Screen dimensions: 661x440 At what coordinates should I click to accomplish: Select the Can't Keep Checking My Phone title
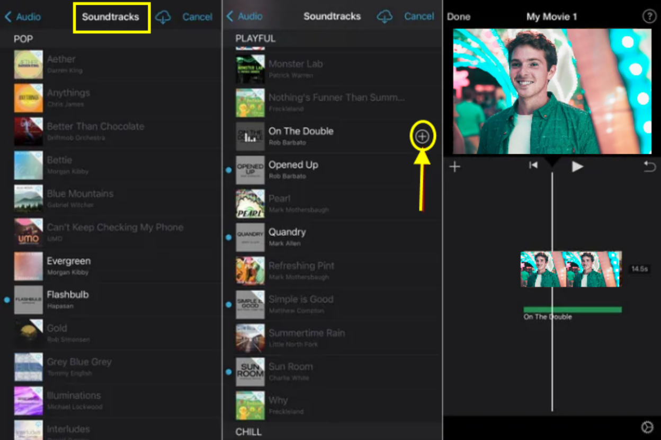click(115, 227)
